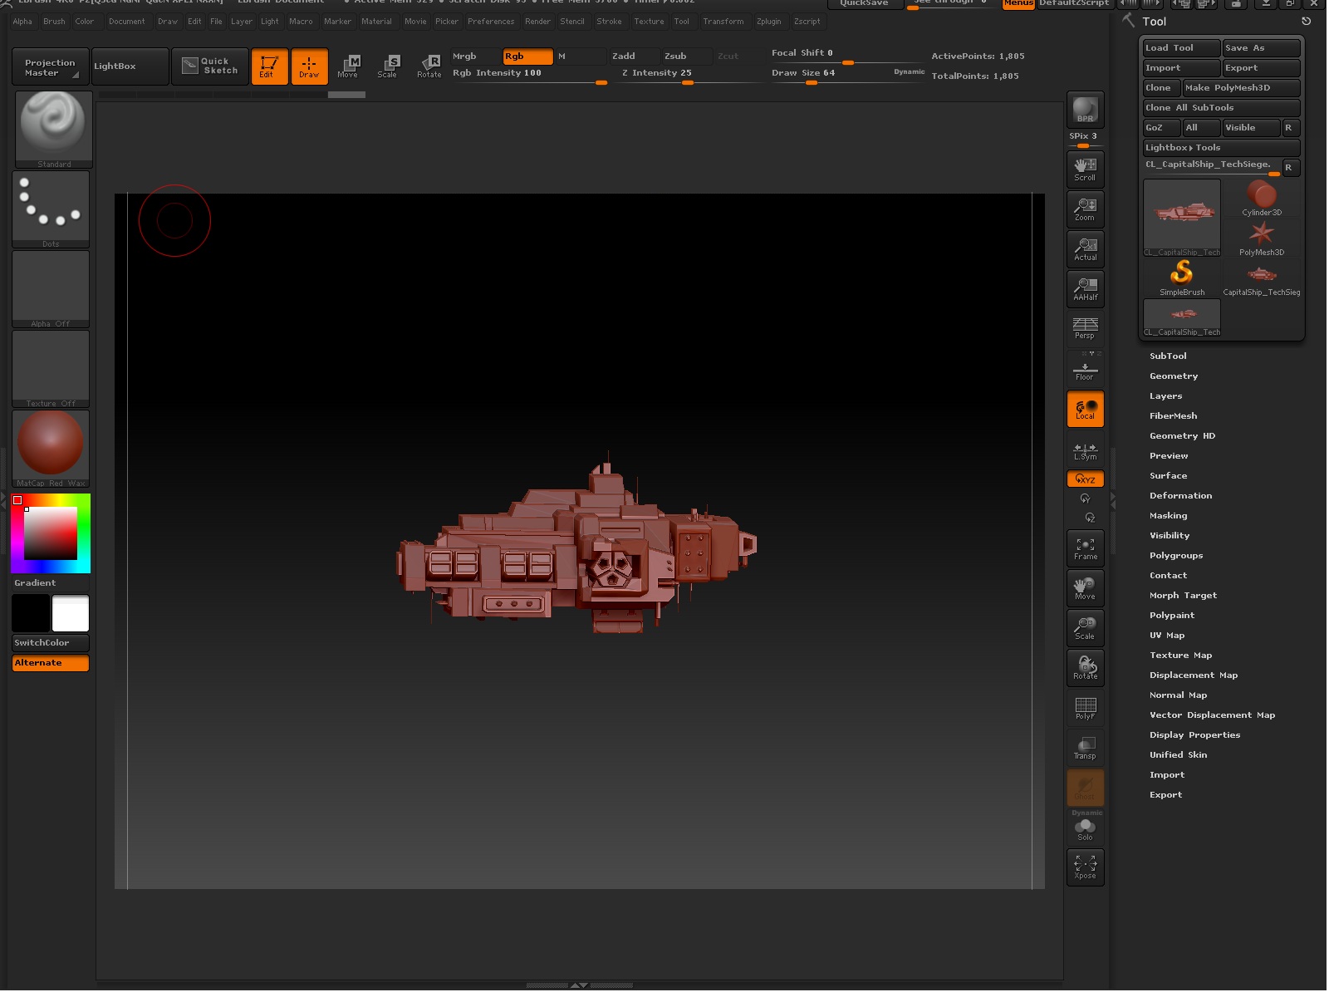Click the Floor grid icon
This screenshot has height=997, width=1329.
1085,369
